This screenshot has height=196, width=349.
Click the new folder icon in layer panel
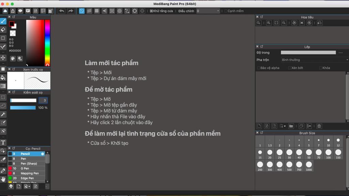pos(291,126)
